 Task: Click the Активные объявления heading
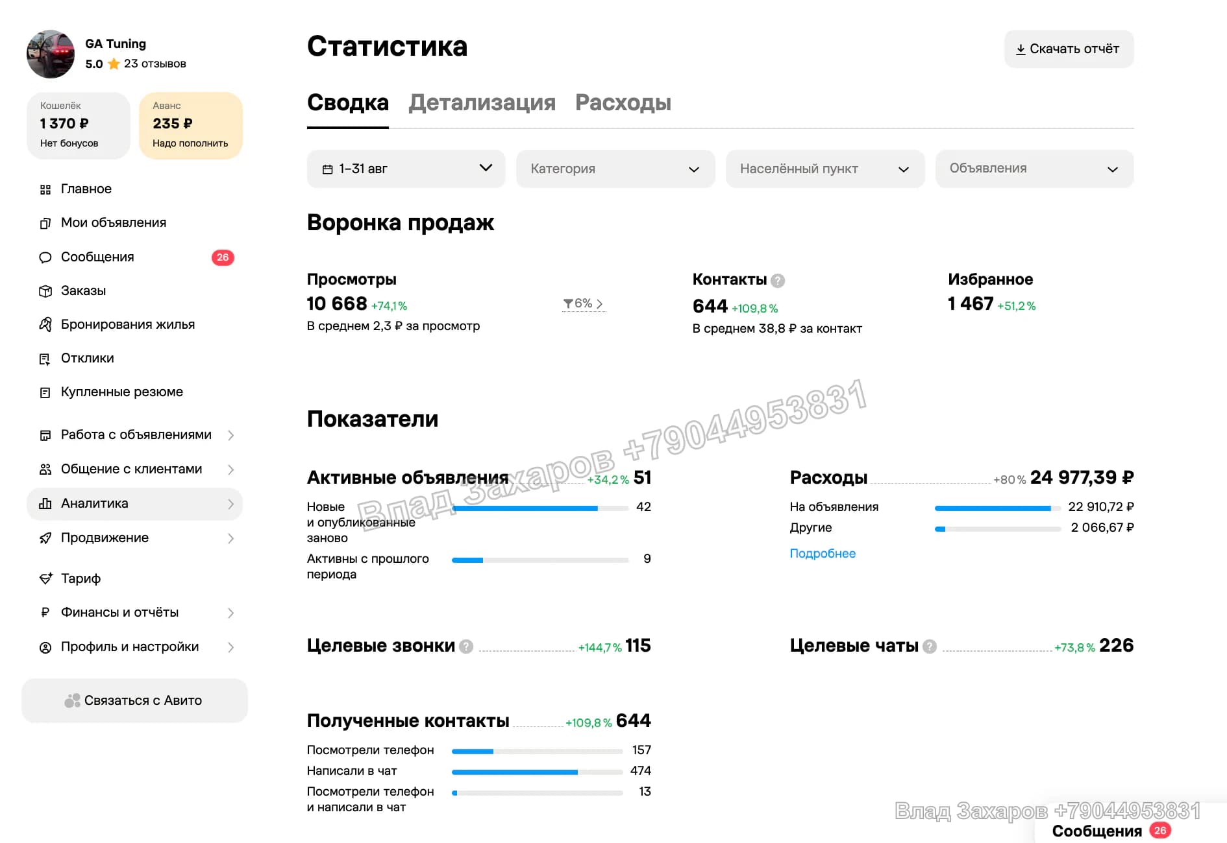point(408,478)
